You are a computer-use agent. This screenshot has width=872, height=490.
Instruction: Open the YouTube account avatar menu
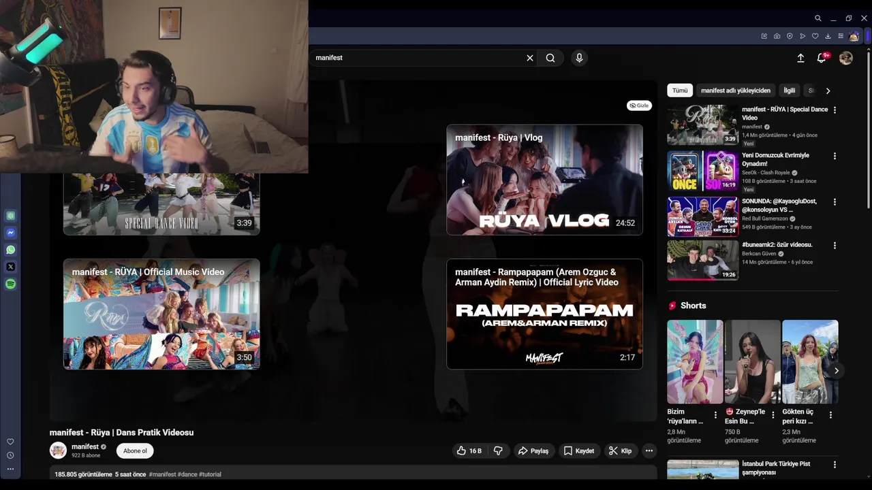[846, 58]
